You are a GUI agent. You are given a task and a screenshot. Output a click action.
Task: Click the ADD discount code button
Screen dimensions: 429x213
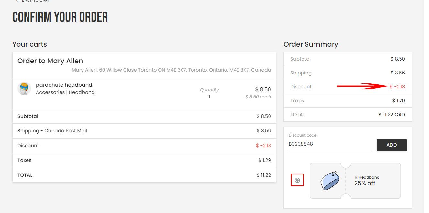(391, 145)
